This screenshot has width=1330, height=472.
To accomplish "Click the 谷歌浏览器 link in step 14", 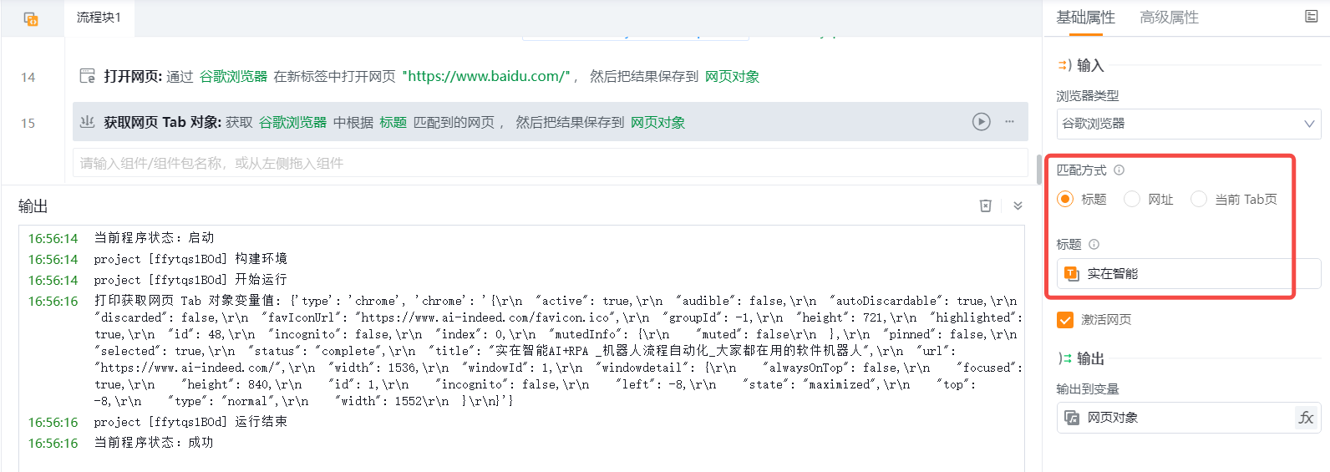I will pyautogui.click(x=233, y=77).
